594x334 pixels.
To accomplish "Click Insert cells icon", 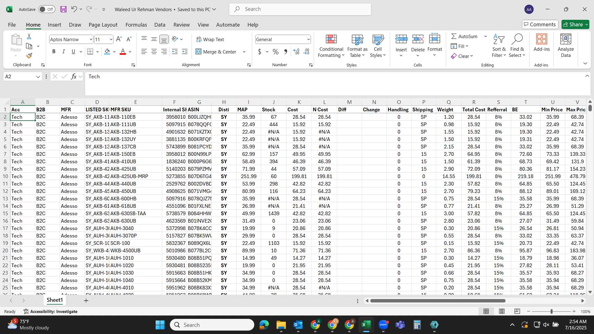I will [401, 39].
